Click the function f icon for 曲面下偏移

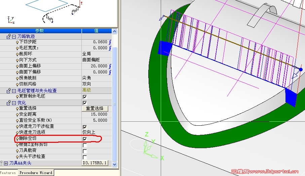coord(110,72)
